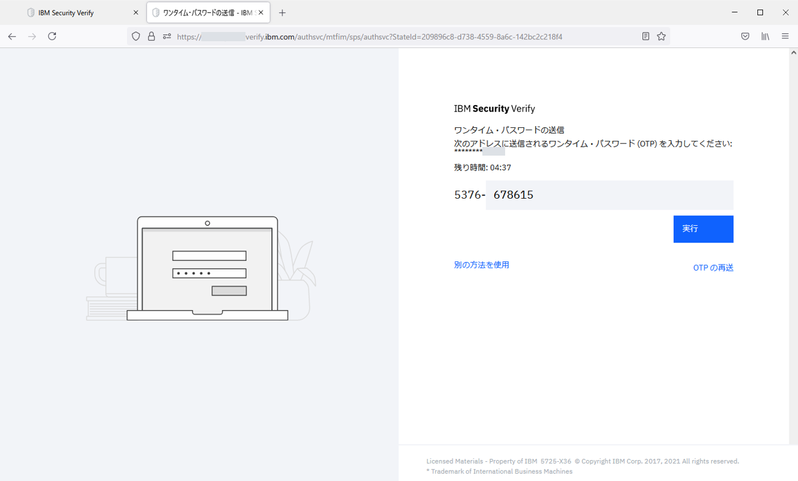Choose the 別の方法を使用 link
Screen dimensions: 798x481
click(482, 265)
